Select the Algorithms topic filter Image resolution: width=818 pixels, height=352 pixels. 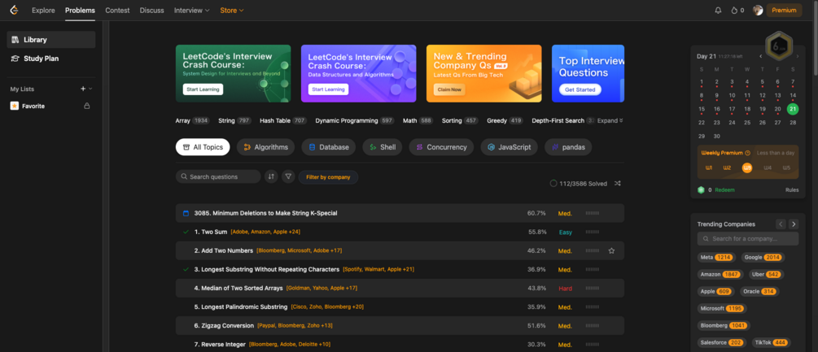(x=265, y=147)
